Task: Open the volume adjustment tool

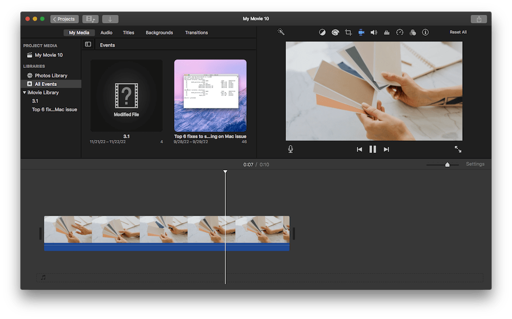Action: [374, 32]
